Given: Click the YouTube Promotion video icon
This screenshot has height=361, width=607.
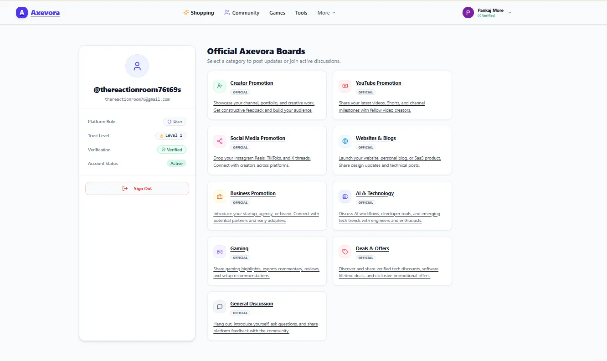Looking at the screenshot, I should tap(345, 86).
